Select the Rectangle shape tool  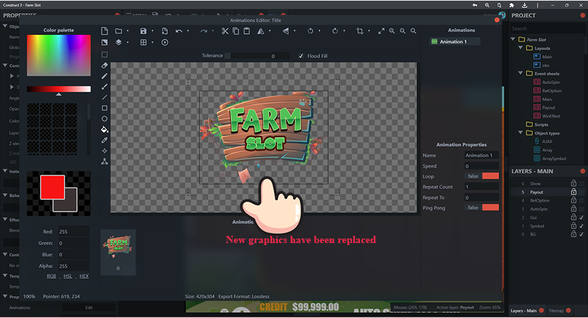[105, 108]
